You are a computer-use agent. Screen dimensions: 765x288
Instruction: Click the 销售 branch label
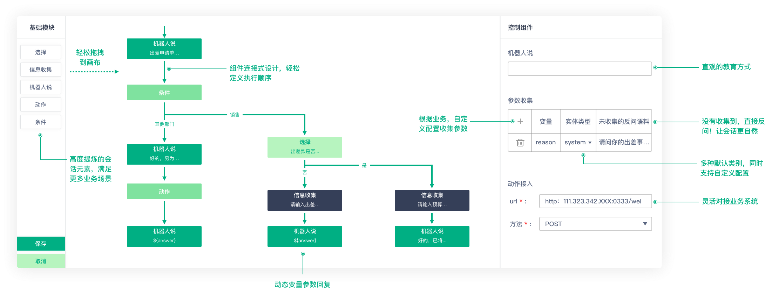[235, 115]
